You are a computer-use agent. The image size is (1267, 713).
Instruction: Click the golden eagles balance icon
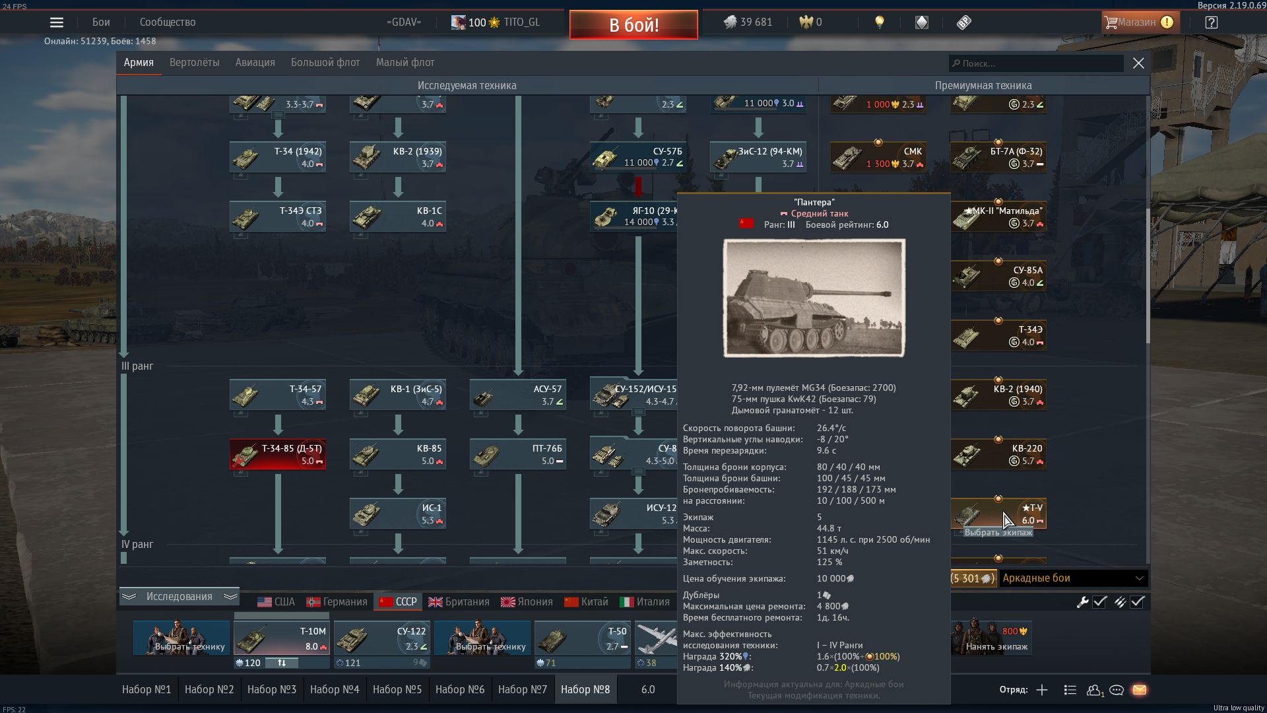click(806, 22)
